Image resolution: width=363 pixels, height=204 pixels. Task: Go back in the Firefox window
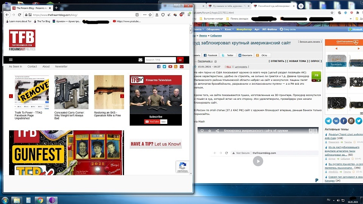(x=7, y=15)
